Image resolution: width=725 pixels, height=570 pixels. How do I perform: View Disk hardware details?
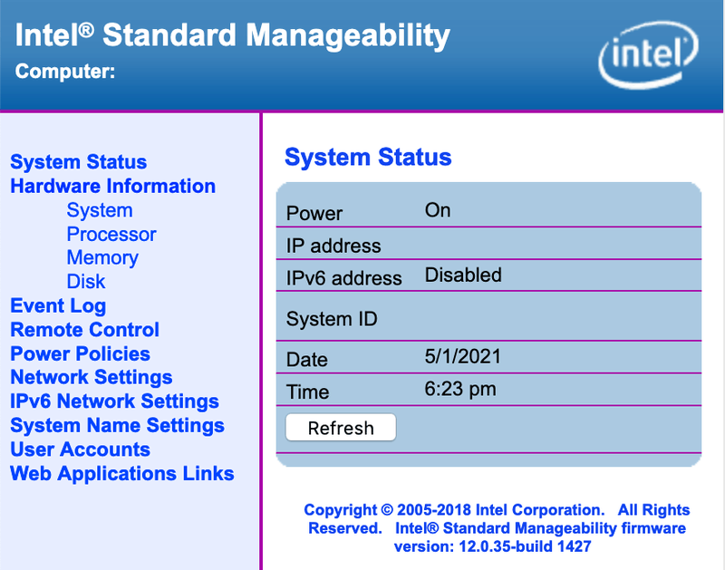[86, 282]
